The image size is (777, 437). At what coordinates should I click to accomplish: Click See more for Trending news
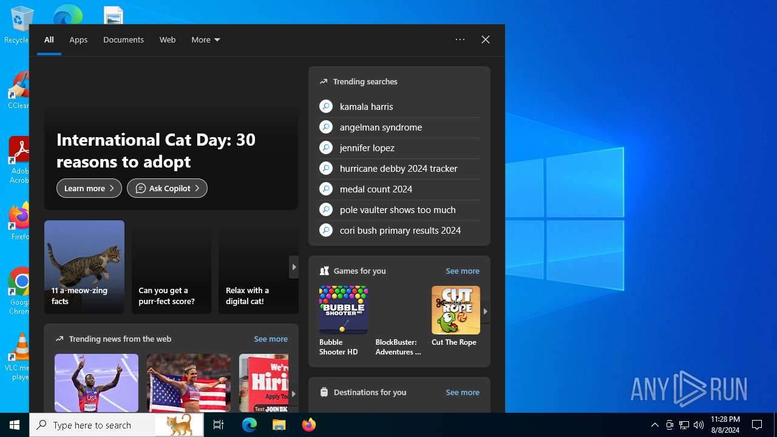click(x=271, y=339)
